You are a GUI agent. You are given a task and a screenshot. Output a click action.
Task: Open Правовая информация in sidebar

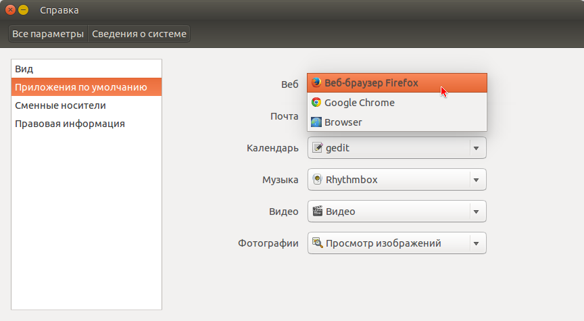tap(70, 124)
